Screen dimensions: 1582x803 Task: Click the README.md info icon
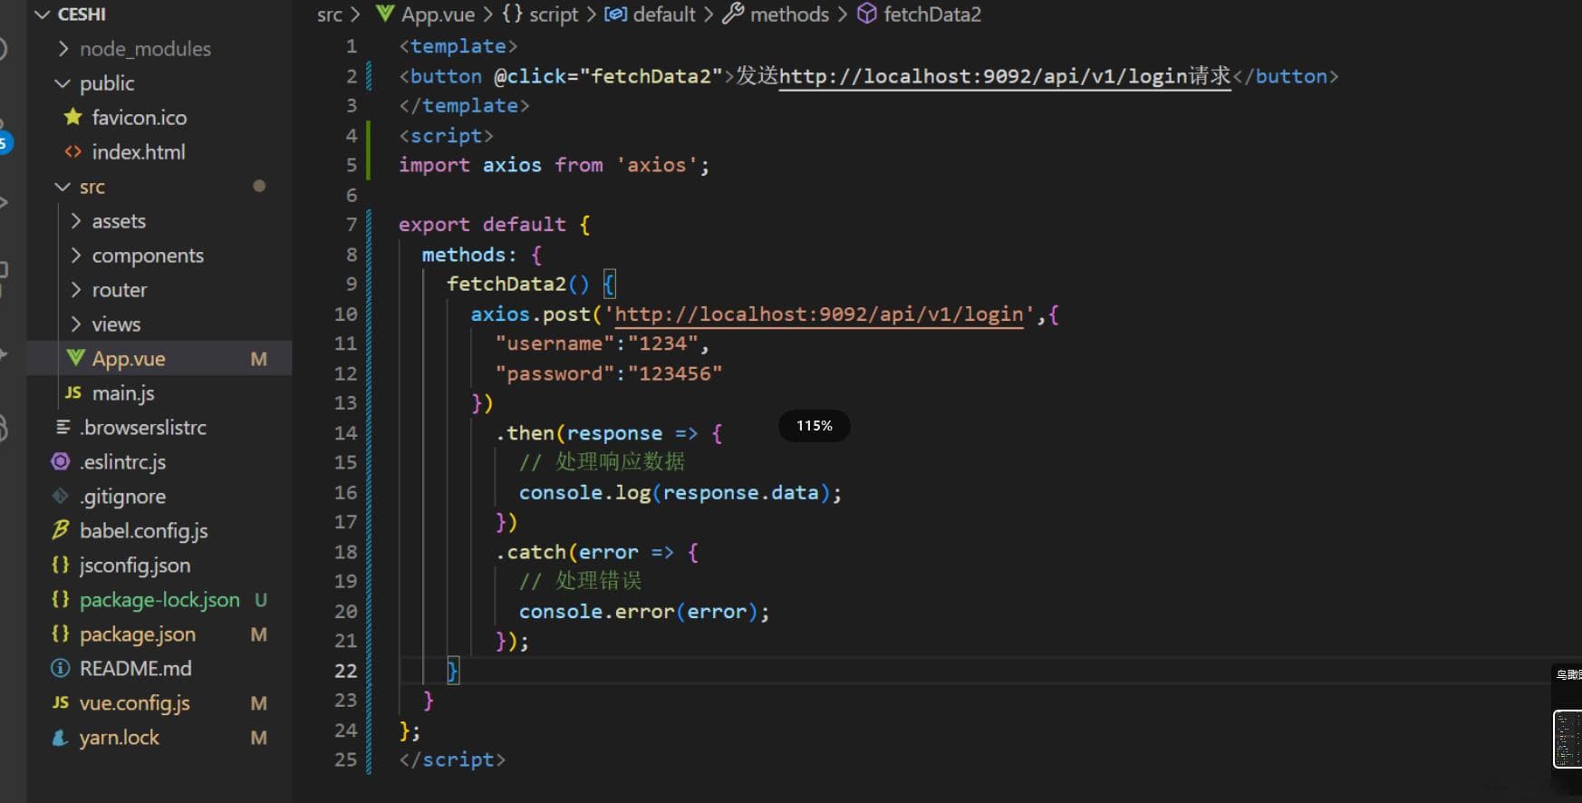[x=61, y=668]
